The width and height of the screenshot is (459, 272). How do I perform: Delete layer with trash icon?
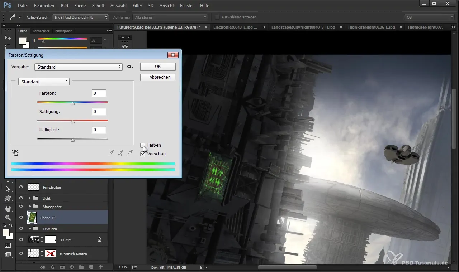pos(100,267)
